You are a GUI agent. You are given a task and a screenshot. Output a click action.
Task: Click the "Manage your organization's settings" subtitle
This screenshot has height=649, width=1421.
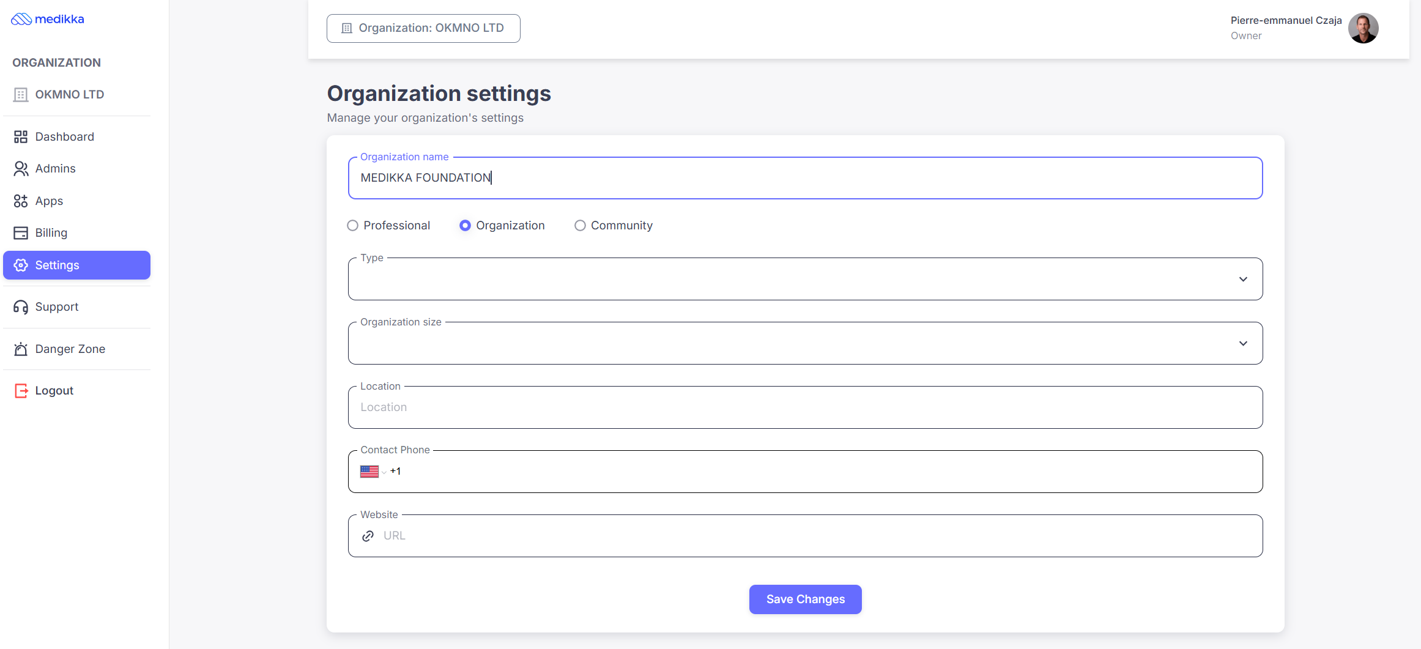(x=425, y=118)
